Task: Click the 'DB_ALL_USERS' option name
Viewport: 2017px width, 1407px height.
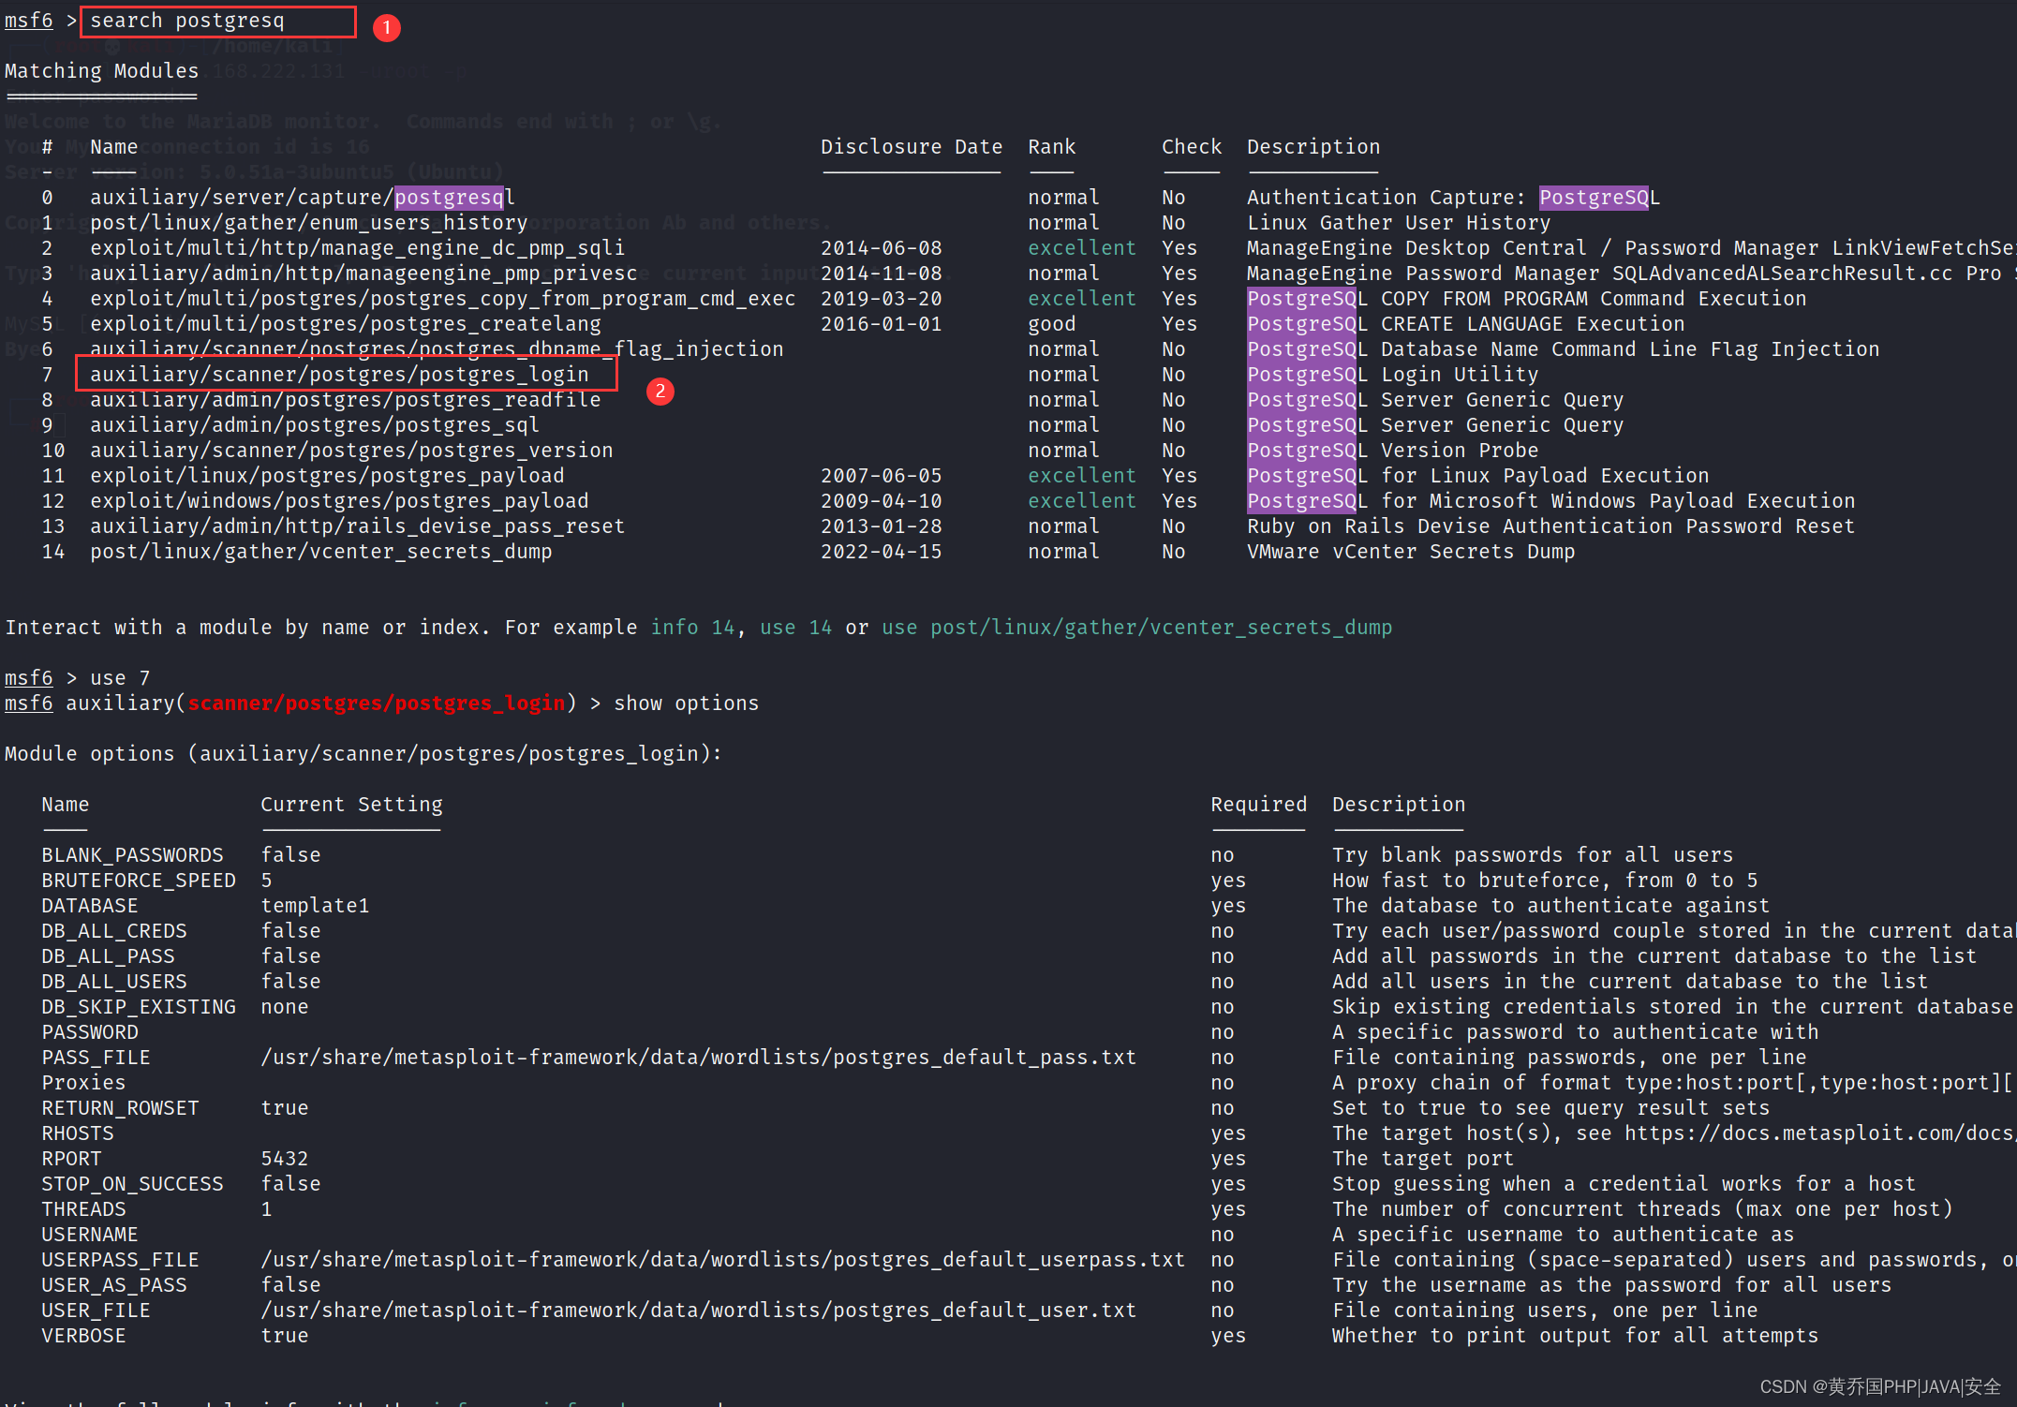Action: click(114, 982)
